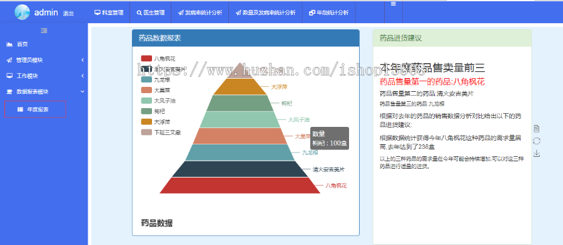The width and height of the screenshot is (563, 245).
Task: Click the orange 大巢菜 funnel segment
Action: click(x=240, y=136)
